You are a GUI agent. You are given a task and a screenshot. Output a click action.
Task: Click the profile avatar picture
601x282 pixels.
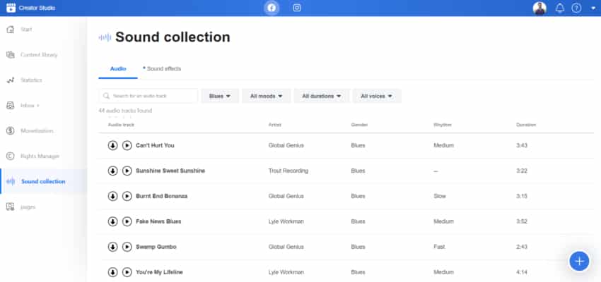[539, 8]
